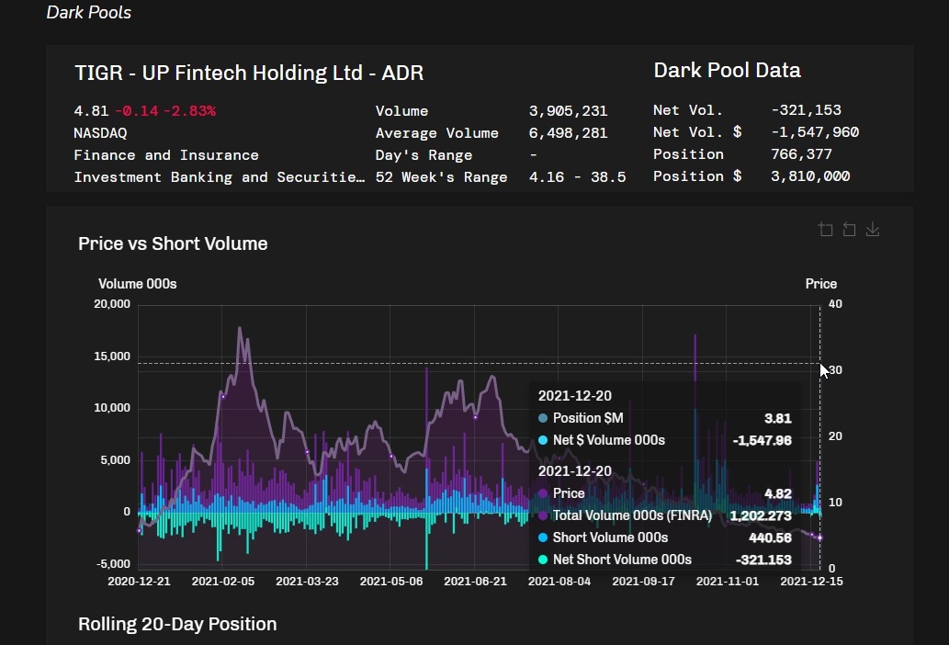Click the 52 Week's Range value
949x645 pixels.
pyautogui.click(x=577, y=177)
